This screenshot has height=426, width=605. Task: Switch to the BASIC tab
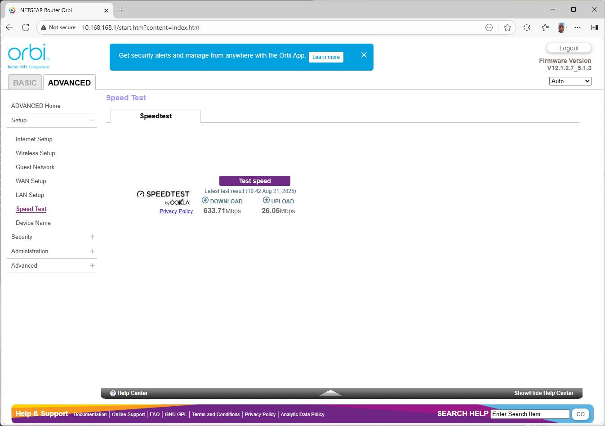pos(25,82)
